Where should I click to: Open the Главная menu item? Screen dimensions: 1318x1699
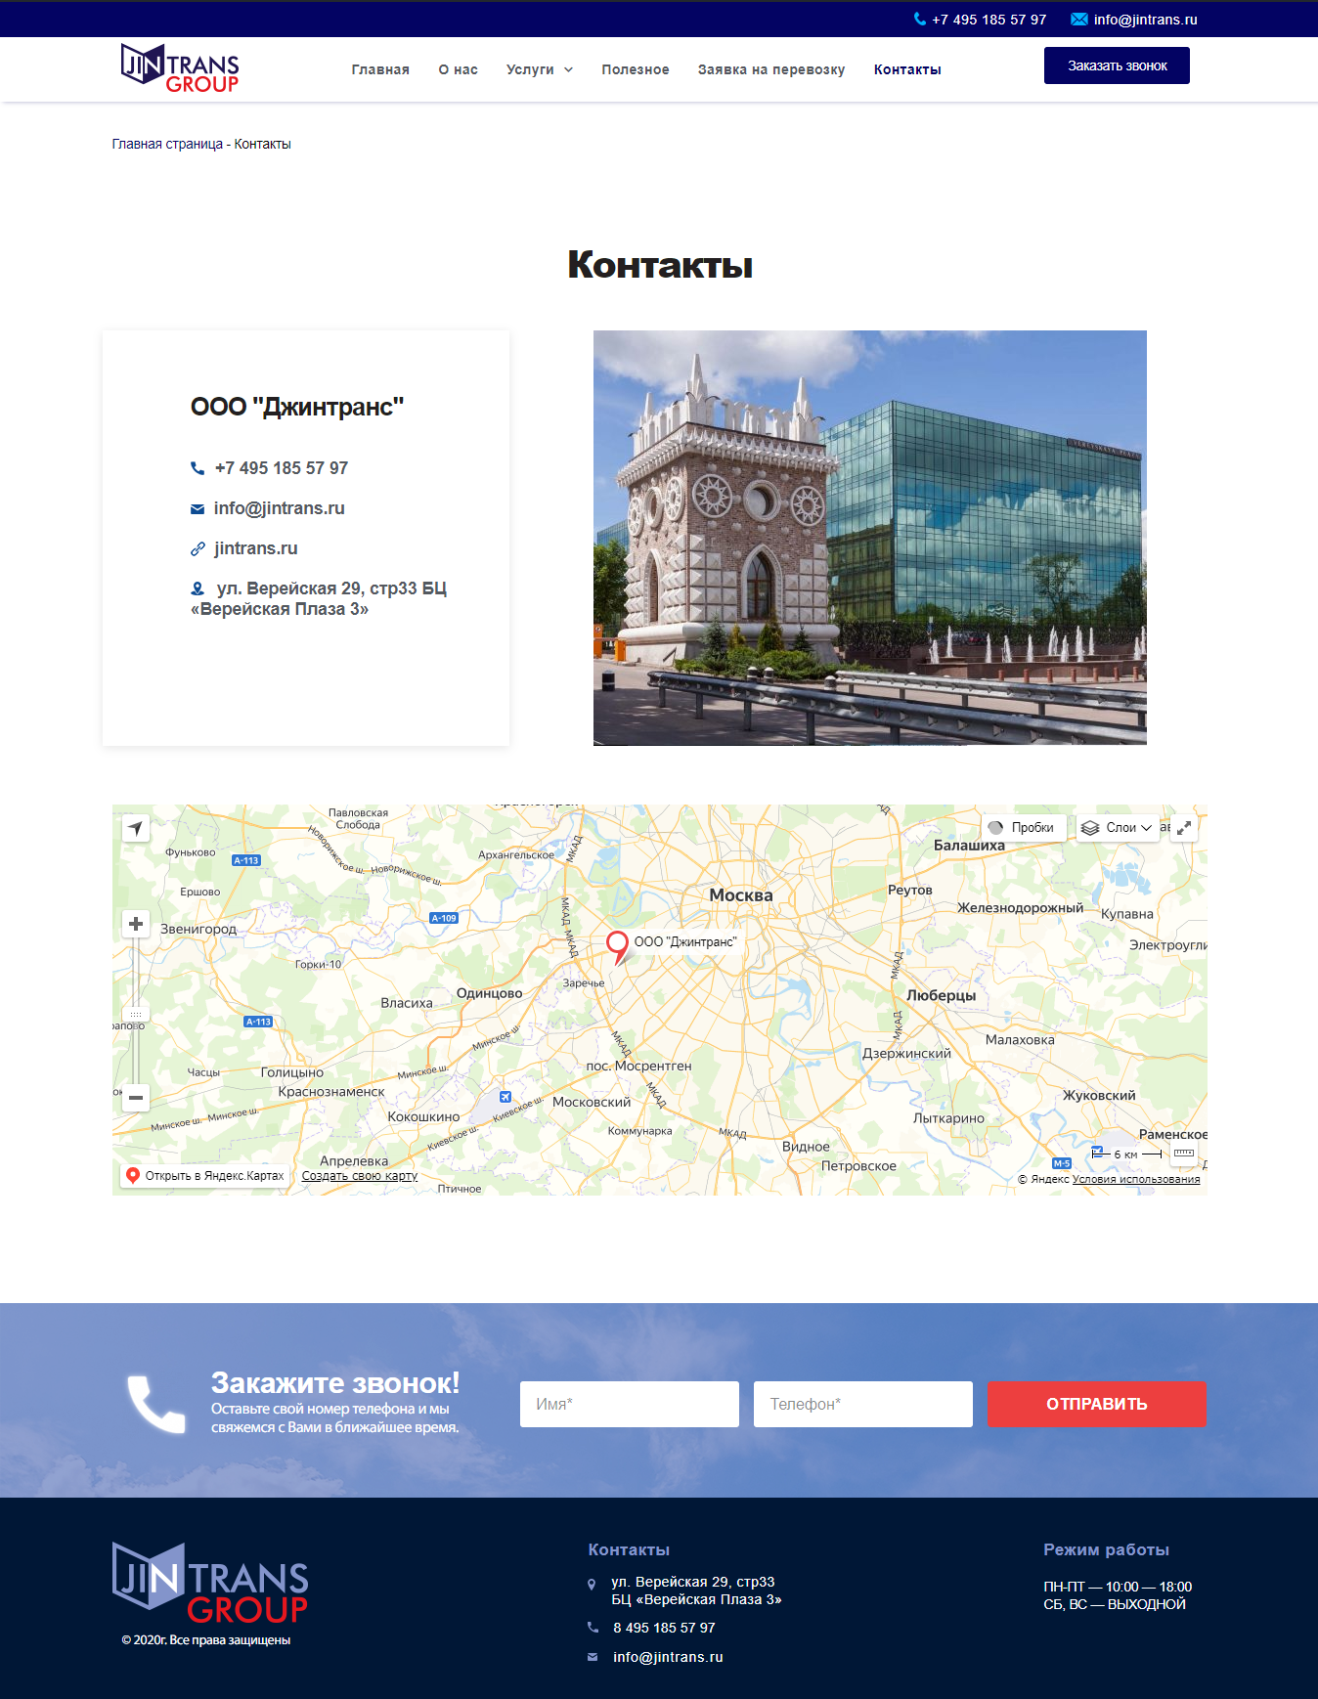click(x=380, y=69)
